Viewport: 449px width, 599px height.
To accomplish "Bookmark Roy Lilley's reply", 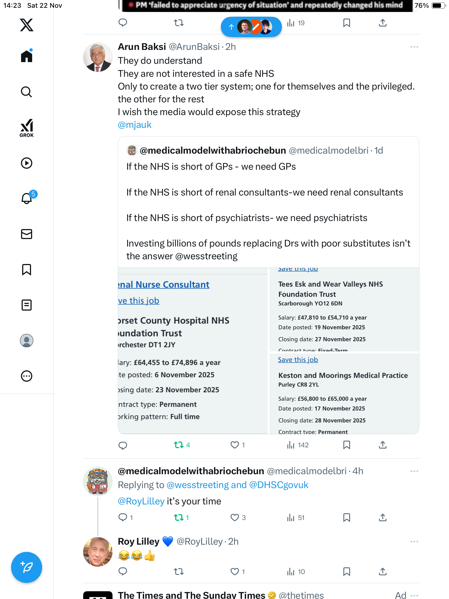I will pyautogui.click(x=346, y=572).
